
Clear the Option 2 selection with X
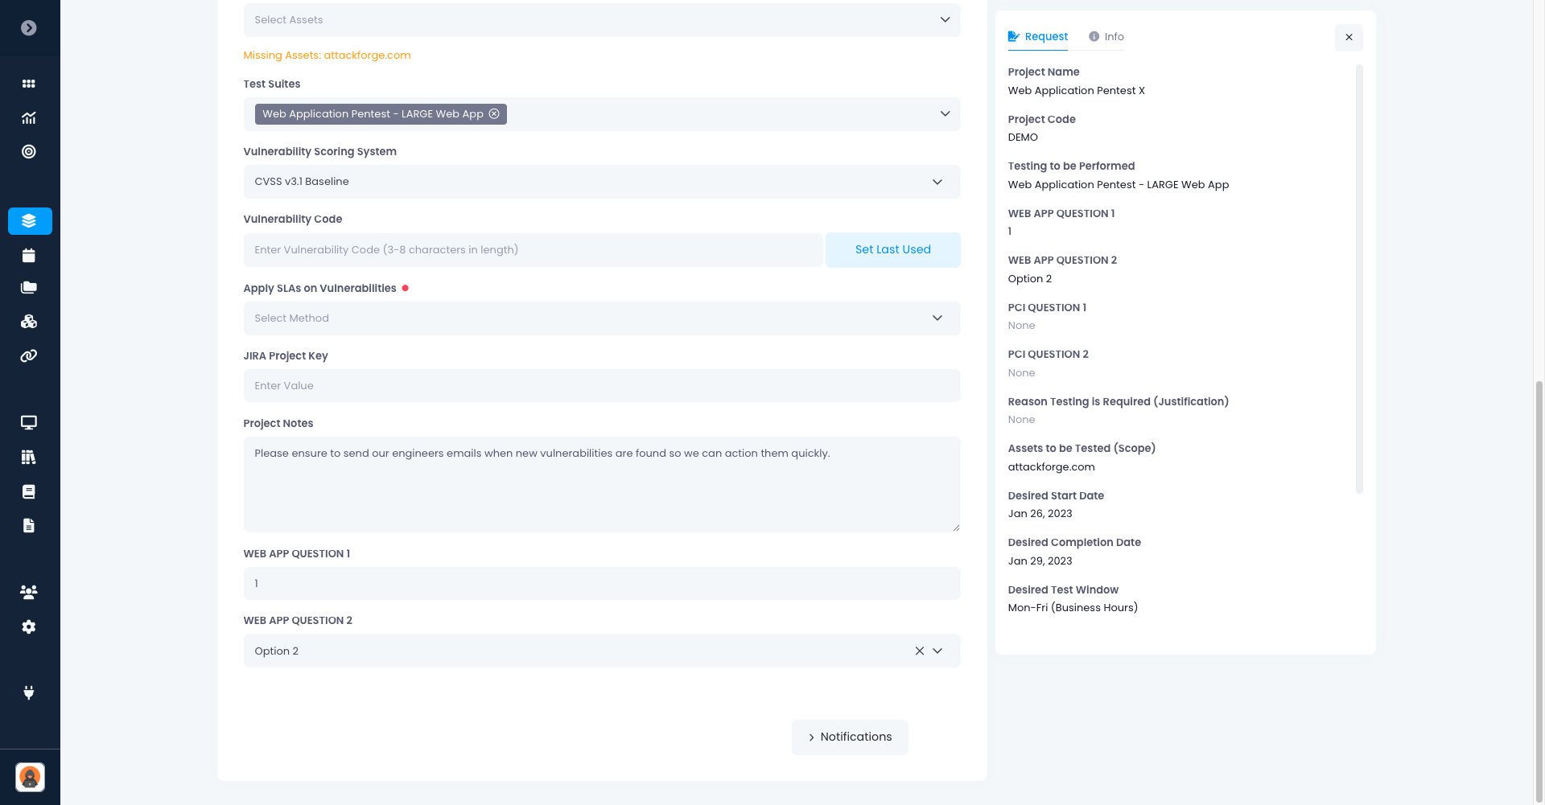[x=919, y=651]
